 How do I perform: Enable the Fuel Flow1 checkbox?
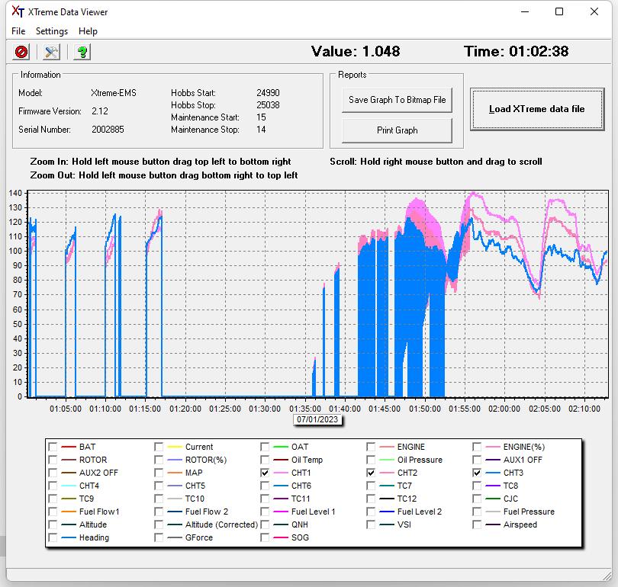coord(53,512)
